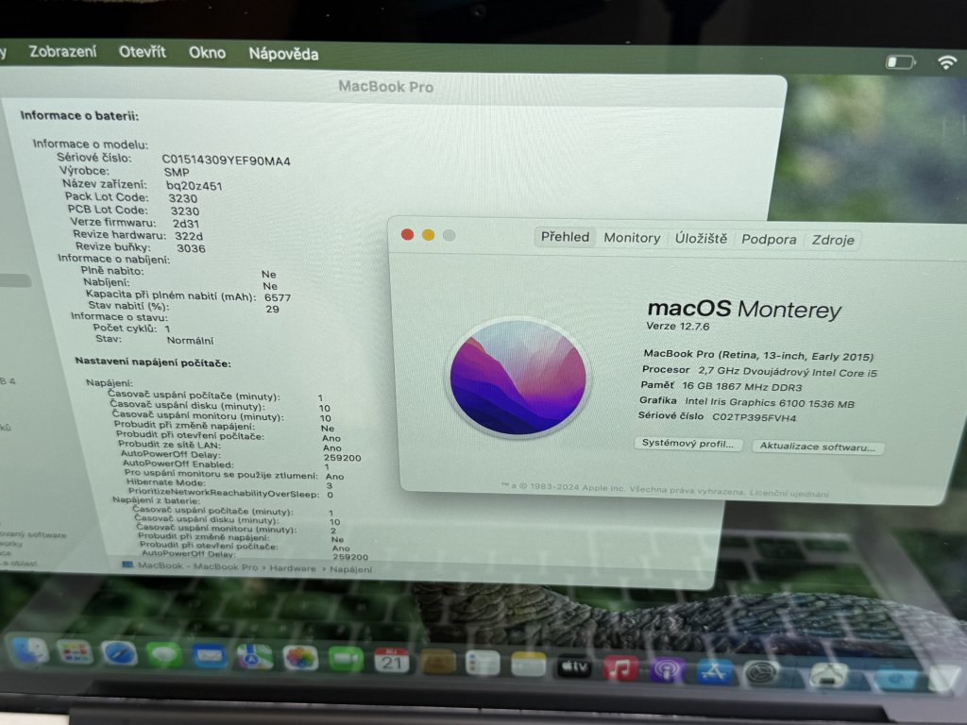Click the MacBook Pro window title
This screenshot has height=725, width=967.
click(385, 86)
